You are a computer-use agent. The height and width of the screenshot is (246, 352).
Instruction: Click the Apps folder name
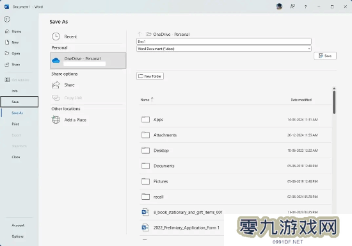158,120
